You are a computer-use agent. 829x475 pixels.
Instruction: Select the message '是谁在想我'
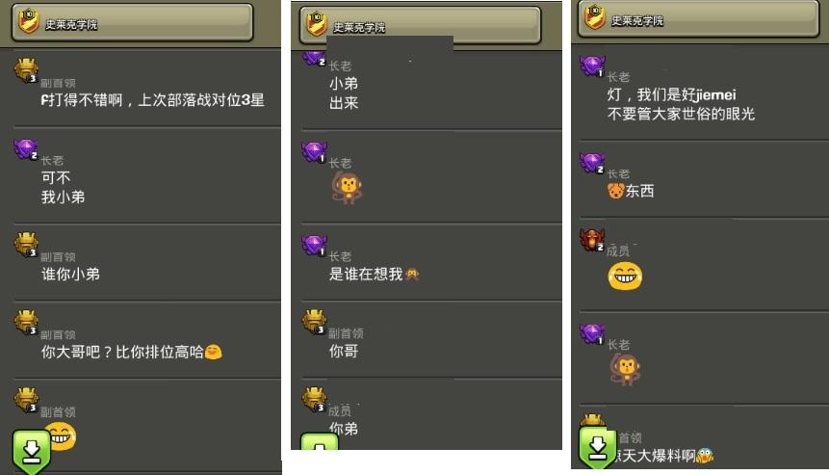366,274
